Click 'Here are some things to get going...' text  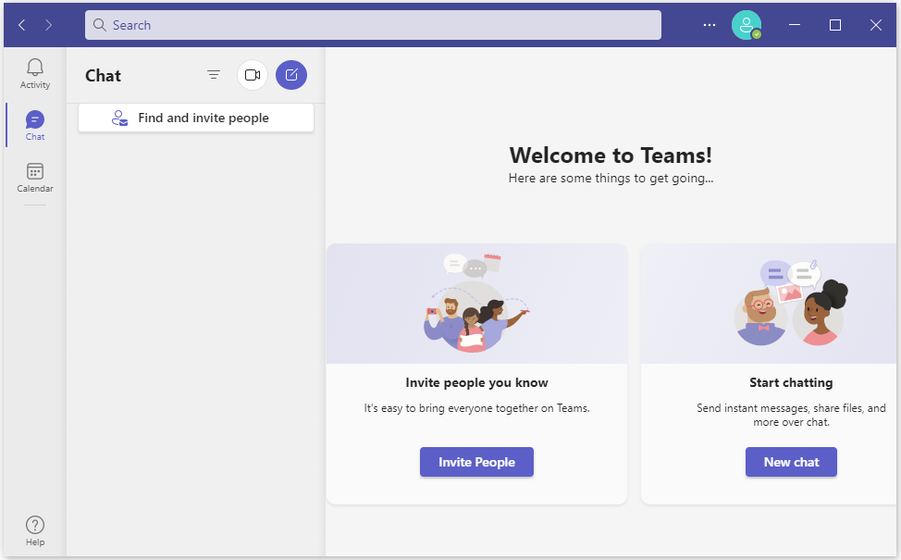(x=611, y=179)
